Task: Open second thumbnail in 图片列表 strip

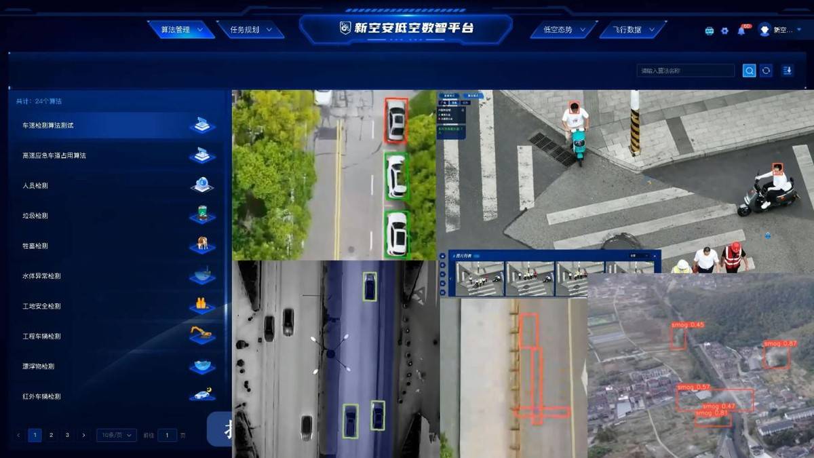Action: (529, 278)
